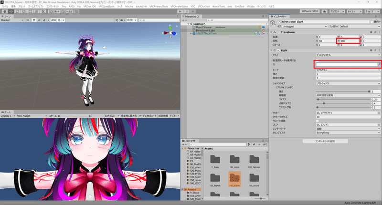
Task: Pick light color with eyedropper icon
Action: tap(379, 64)
